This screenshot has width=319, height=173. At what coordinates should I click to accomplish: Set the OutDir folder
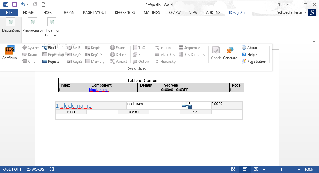[141, 62]
